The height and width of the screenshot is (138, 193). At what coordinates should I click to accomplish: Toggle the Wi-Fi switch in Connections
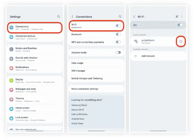(x=118, y=26)
